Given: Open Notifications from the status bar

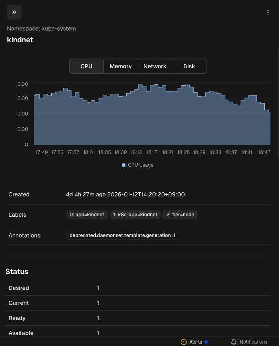Looking at the screenshot, I should 253,342.
